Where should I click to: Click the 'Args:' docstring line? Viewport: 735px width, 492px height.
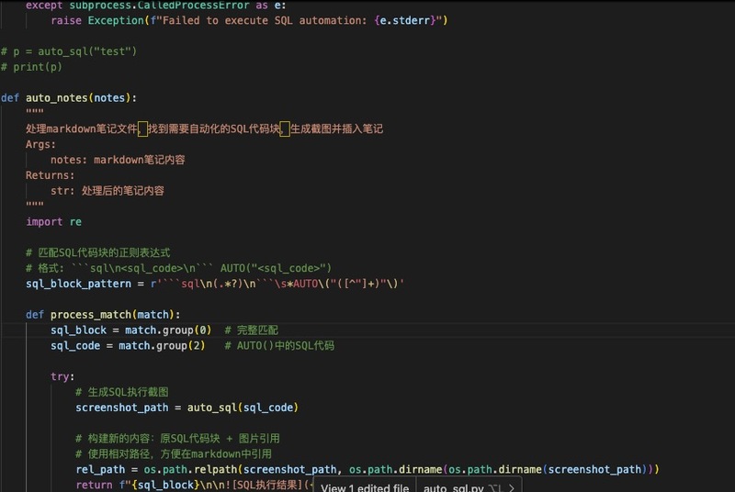point(40,144)
